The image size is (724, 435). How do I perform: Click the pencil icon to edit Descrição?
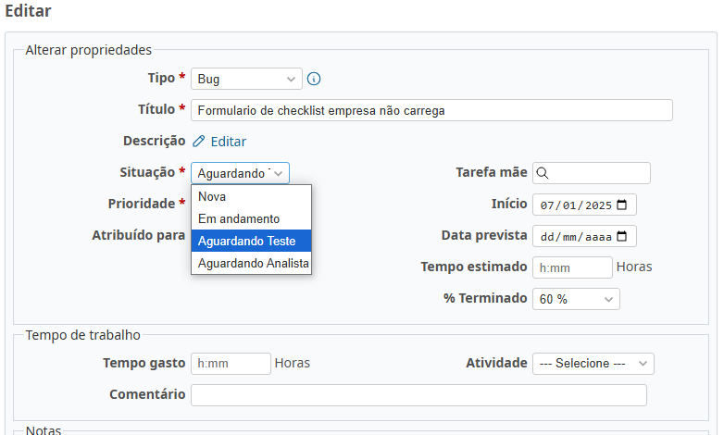[x=199, y=142]
